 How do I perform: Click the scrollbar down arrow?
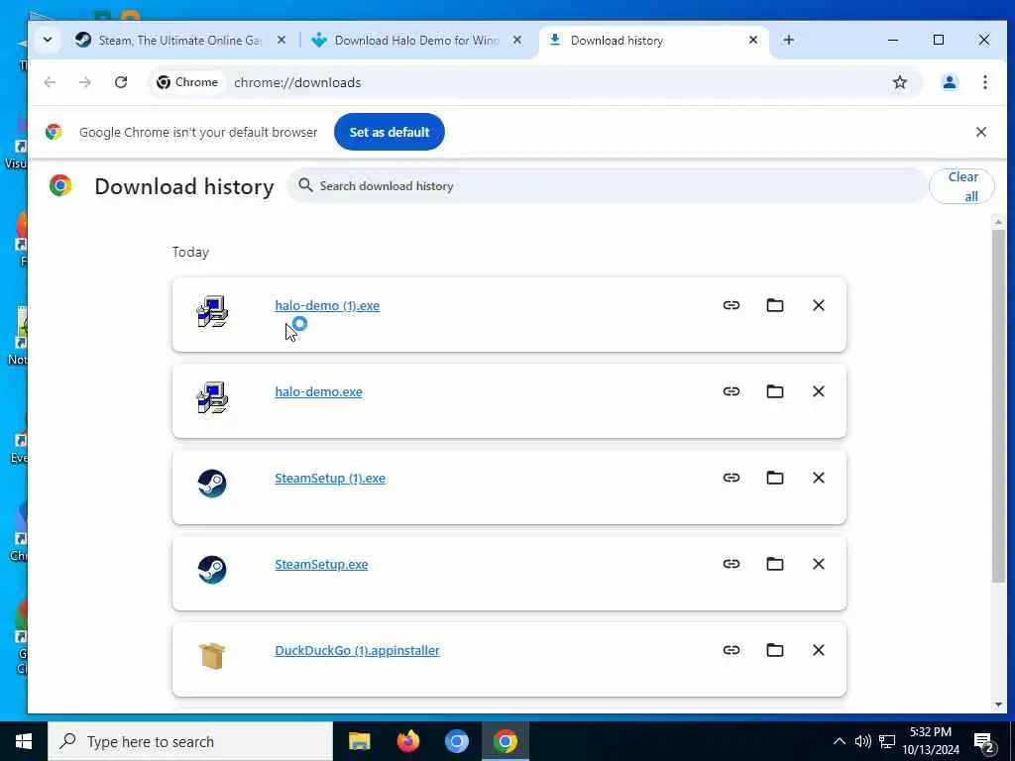(x=998, y=705)
